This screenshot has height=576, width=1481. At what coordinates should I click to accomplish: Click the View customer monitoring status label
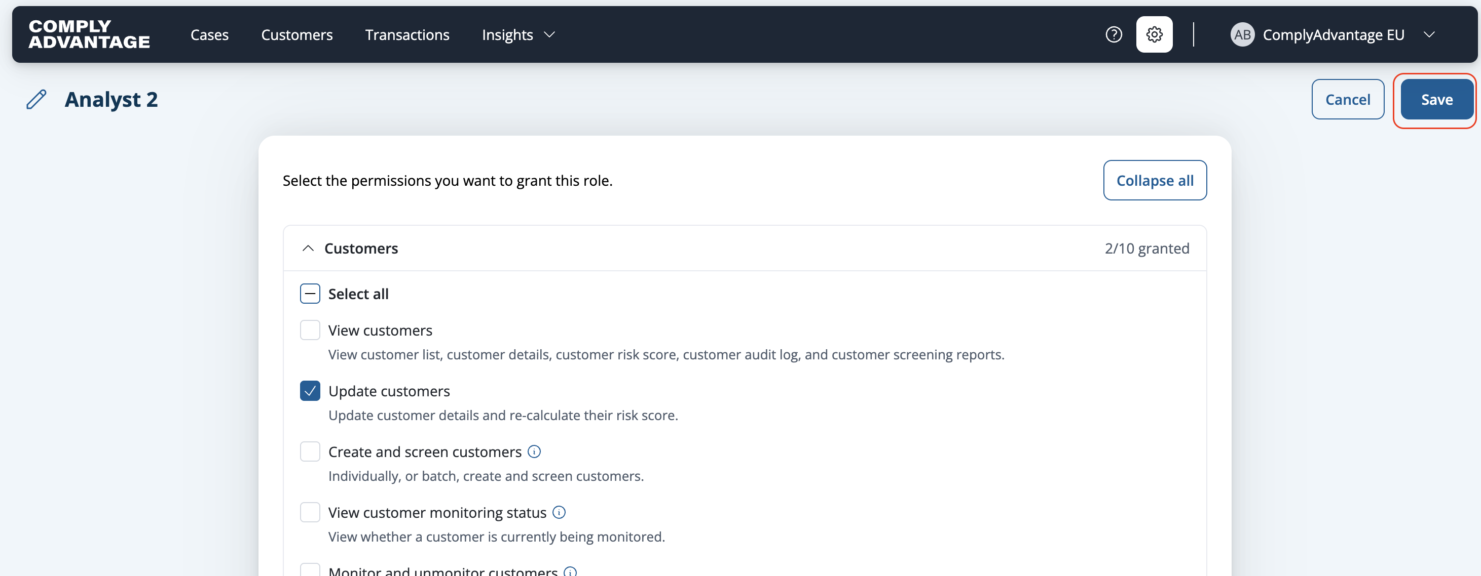click(x=437, y=512)
